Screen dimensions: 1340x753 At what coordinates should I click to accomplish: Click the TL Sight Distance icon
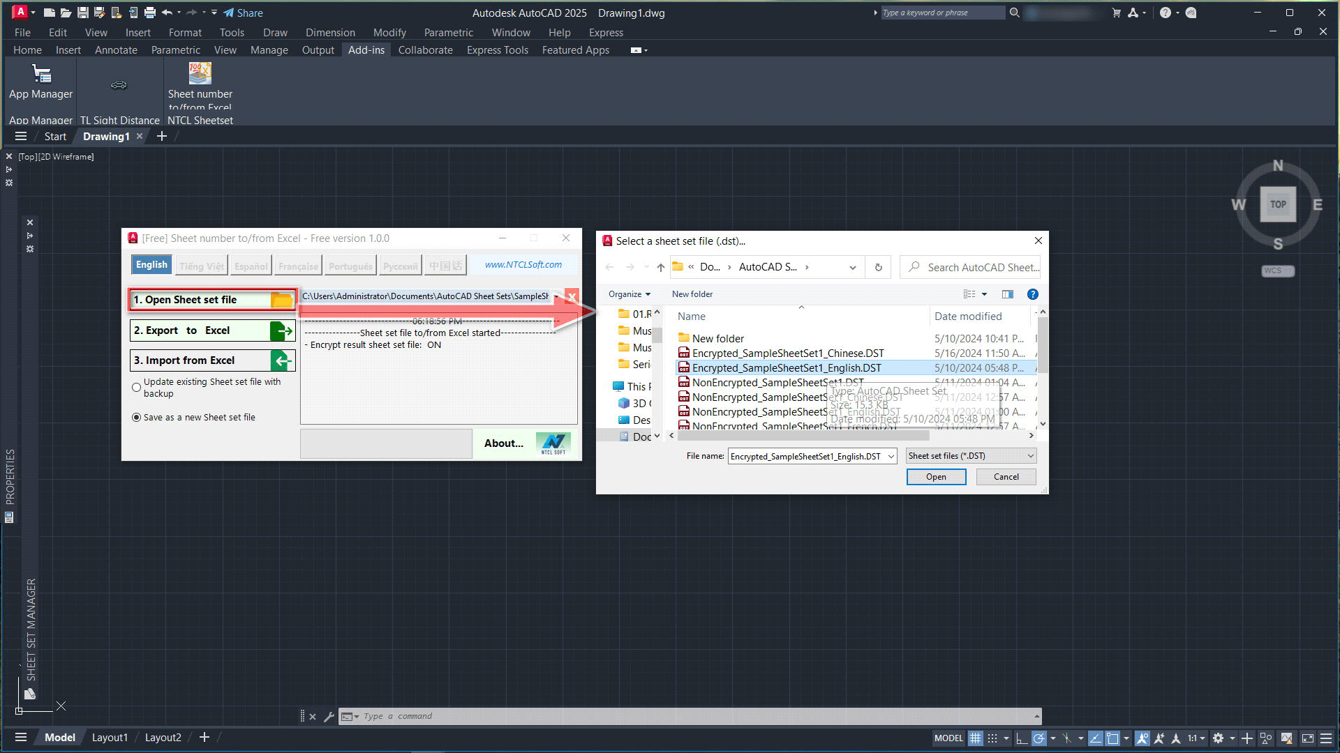click(119, 85)
